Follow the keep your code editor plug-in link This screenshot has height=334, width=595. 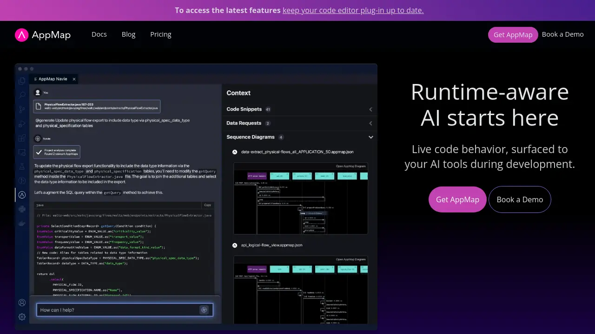pyautogui.click(x=353, y=10)
